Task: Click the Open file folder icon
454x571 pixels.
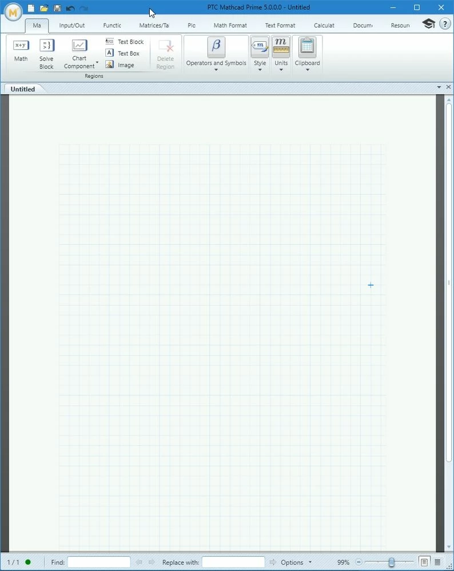Action: click(x=44, y=8)
